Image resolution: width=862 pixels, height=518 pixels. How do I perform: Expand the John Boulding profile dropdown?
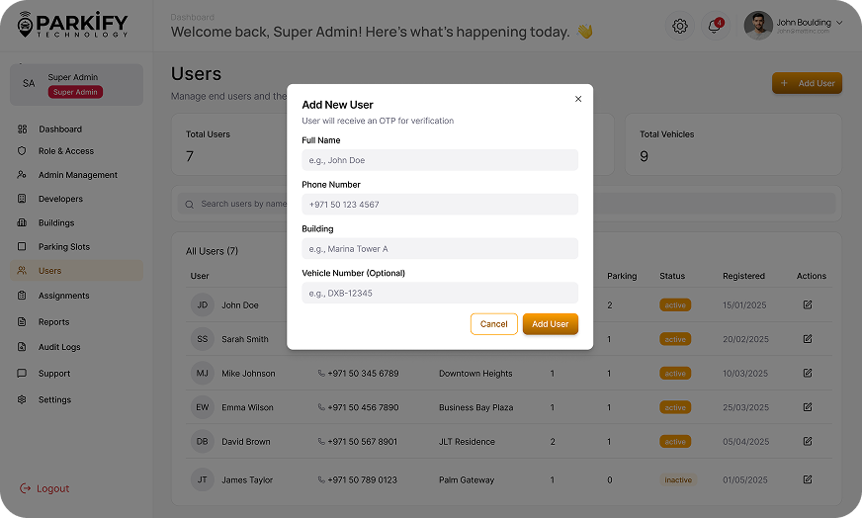pyautogui.click(x=839, y=23)
